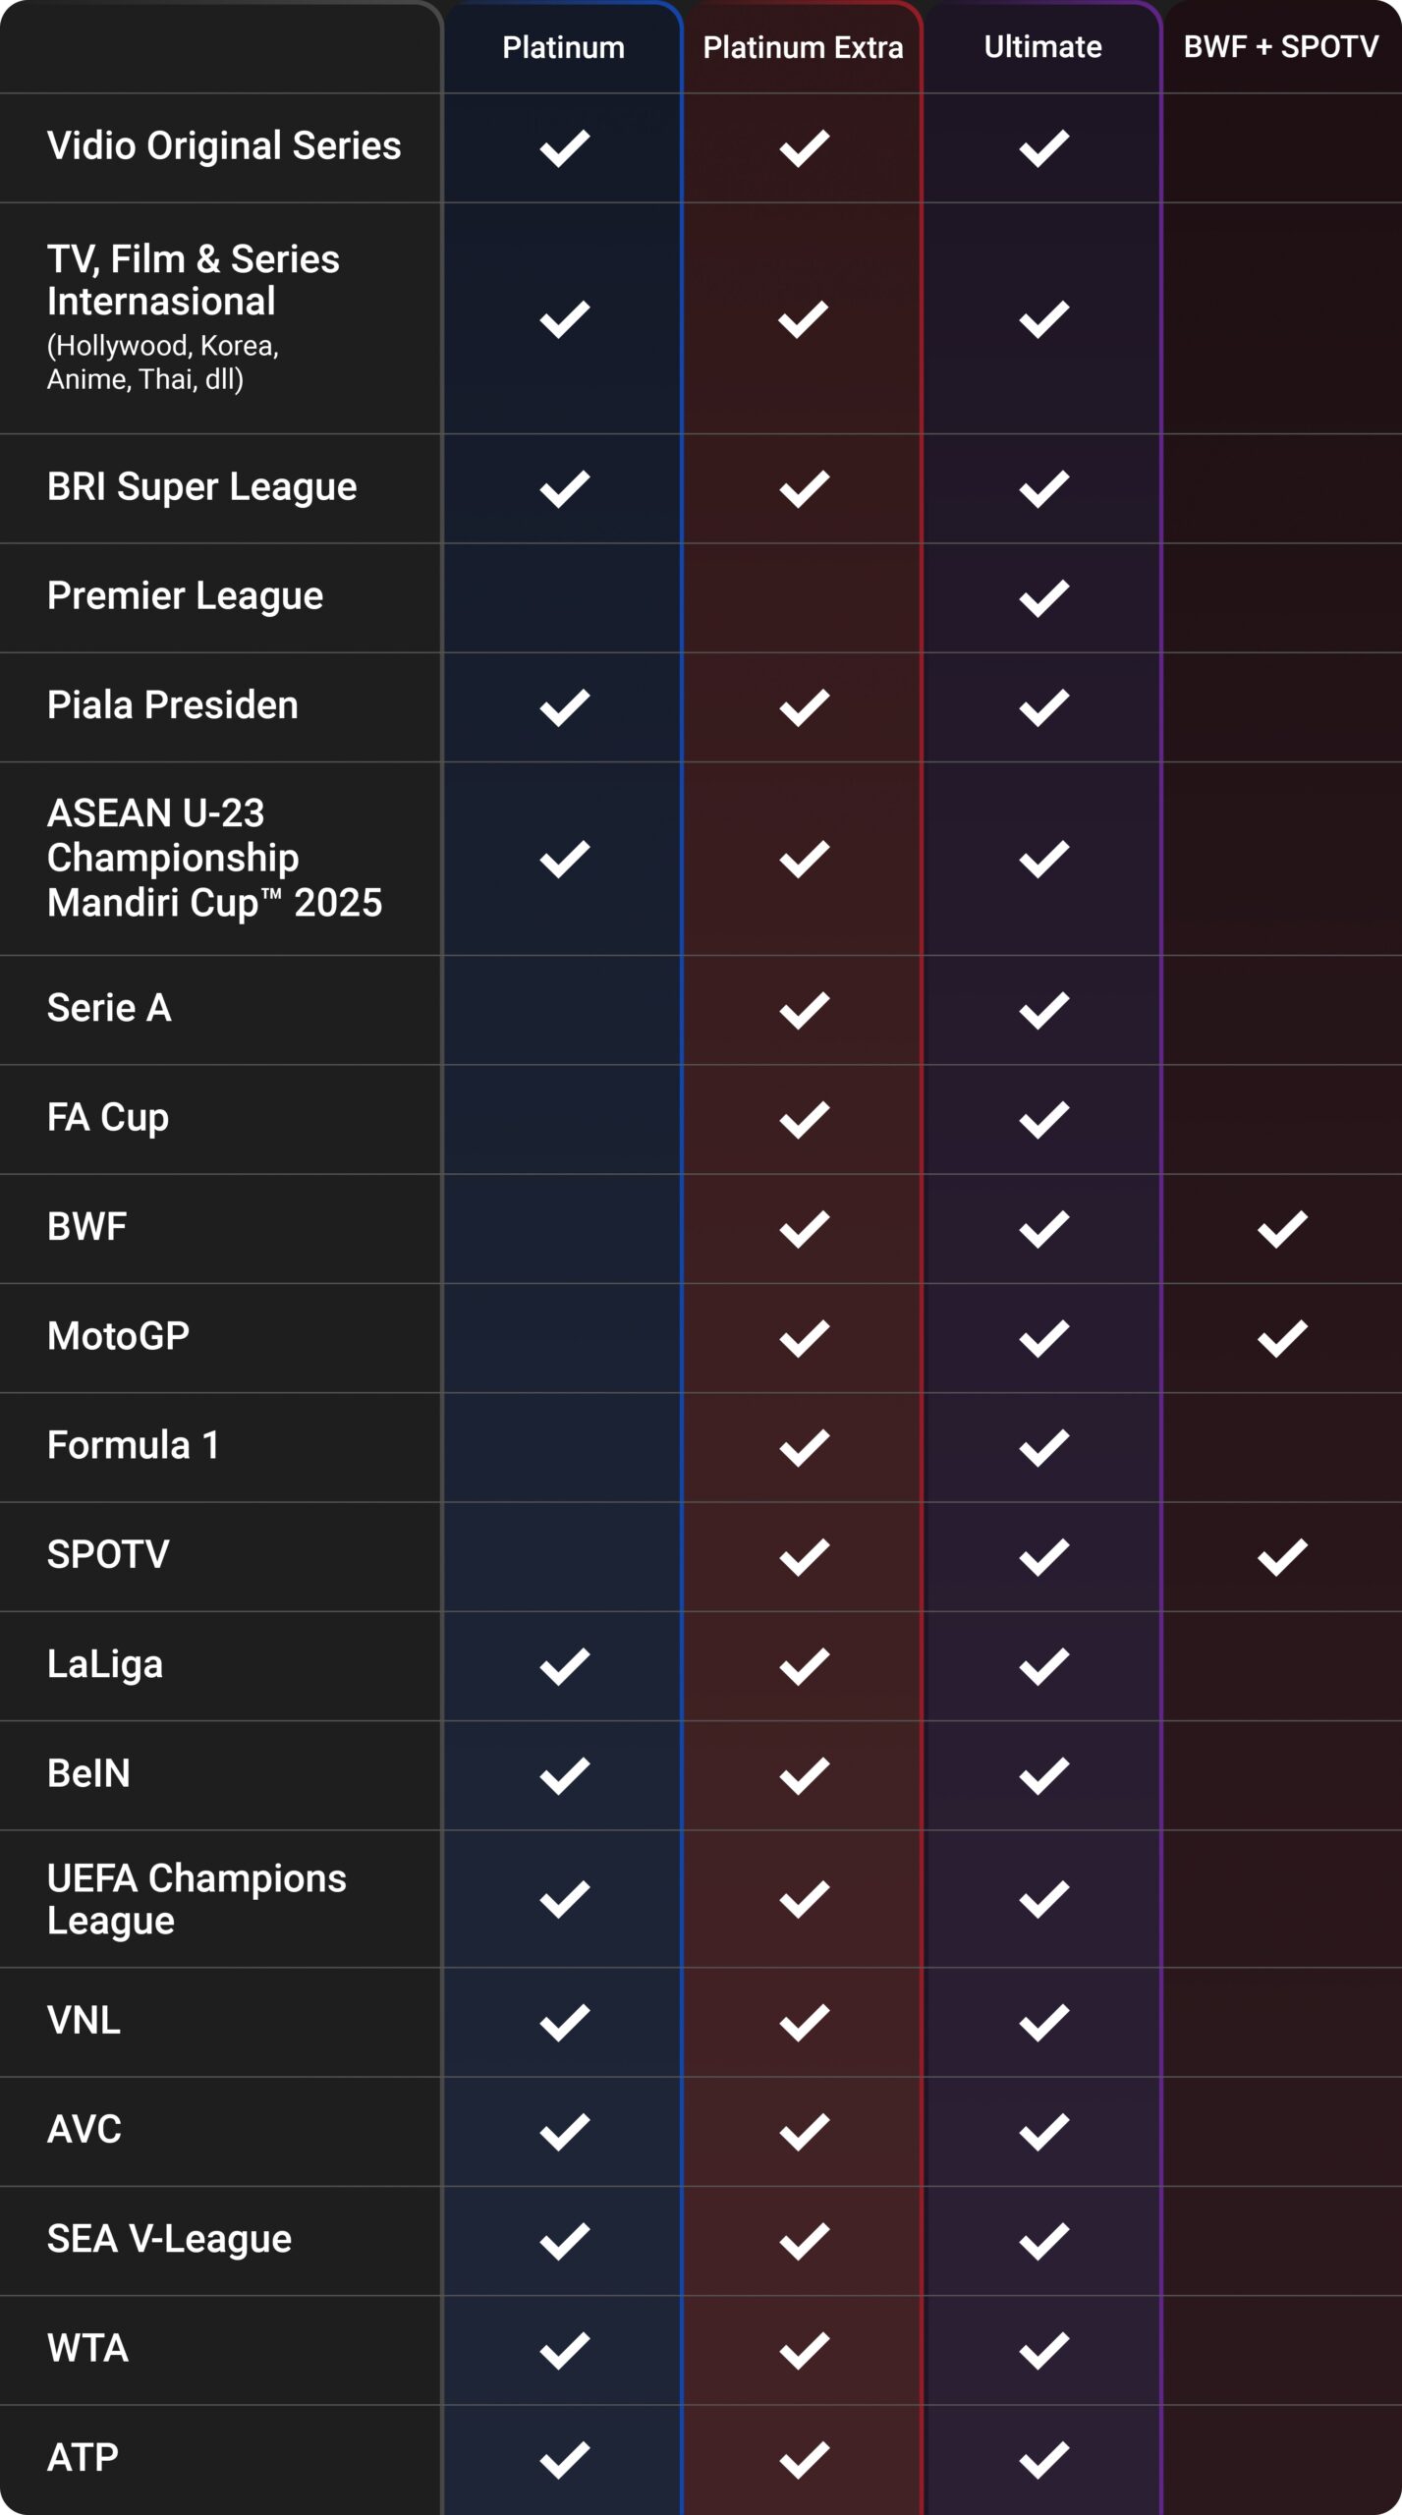
Task: Click BWF checkmark in BWF + SPOTV column
Action: (1282, 1228)
